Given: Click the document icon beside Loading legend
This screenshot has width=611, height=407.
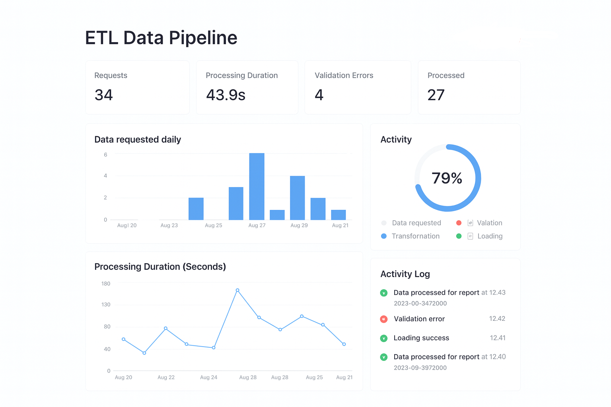Looking at the screenshot, I should tap(470, 236).
